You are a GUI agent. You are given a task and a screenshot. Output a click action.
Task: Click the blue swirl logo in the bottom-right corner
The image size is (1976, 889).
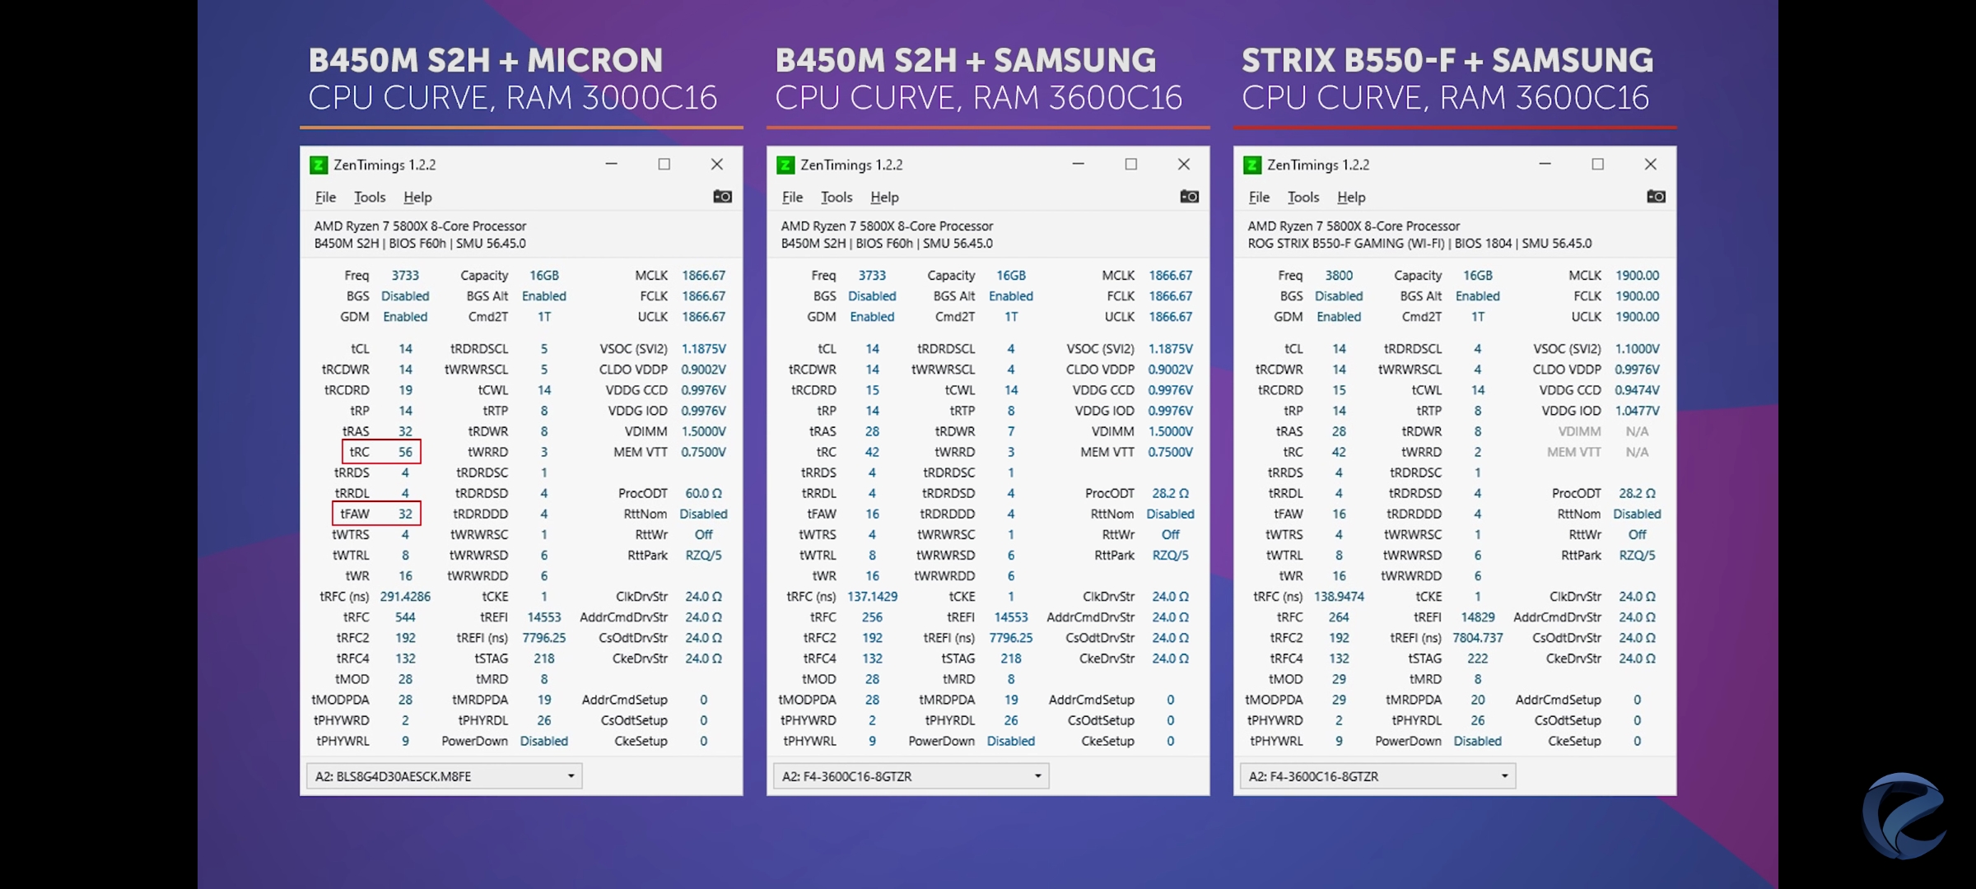1904,815
